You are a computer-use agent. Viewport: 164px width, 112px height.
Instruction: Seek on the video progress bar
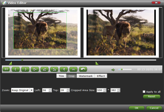click(81, 60)
